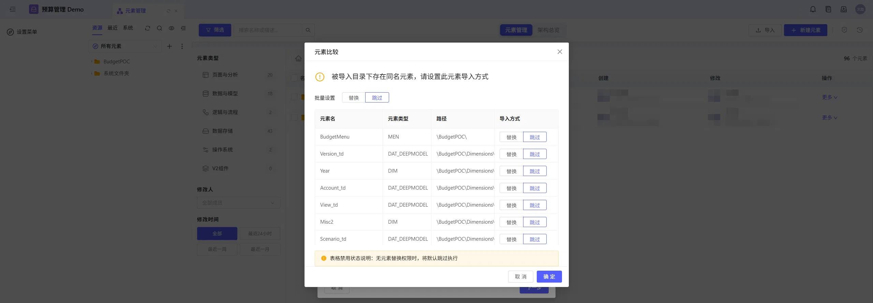
Task: Open 更多 dropdown in second table row
Action: click(x=829, y=118)
